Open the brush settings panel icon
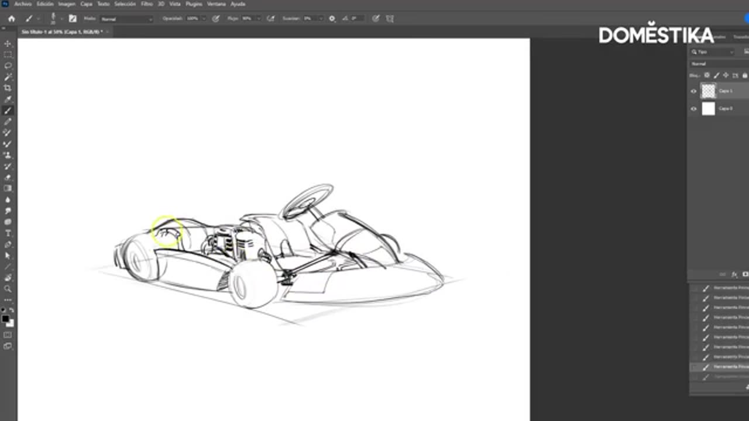This screenshot has height=421, width=749. (x=73, y=19)
